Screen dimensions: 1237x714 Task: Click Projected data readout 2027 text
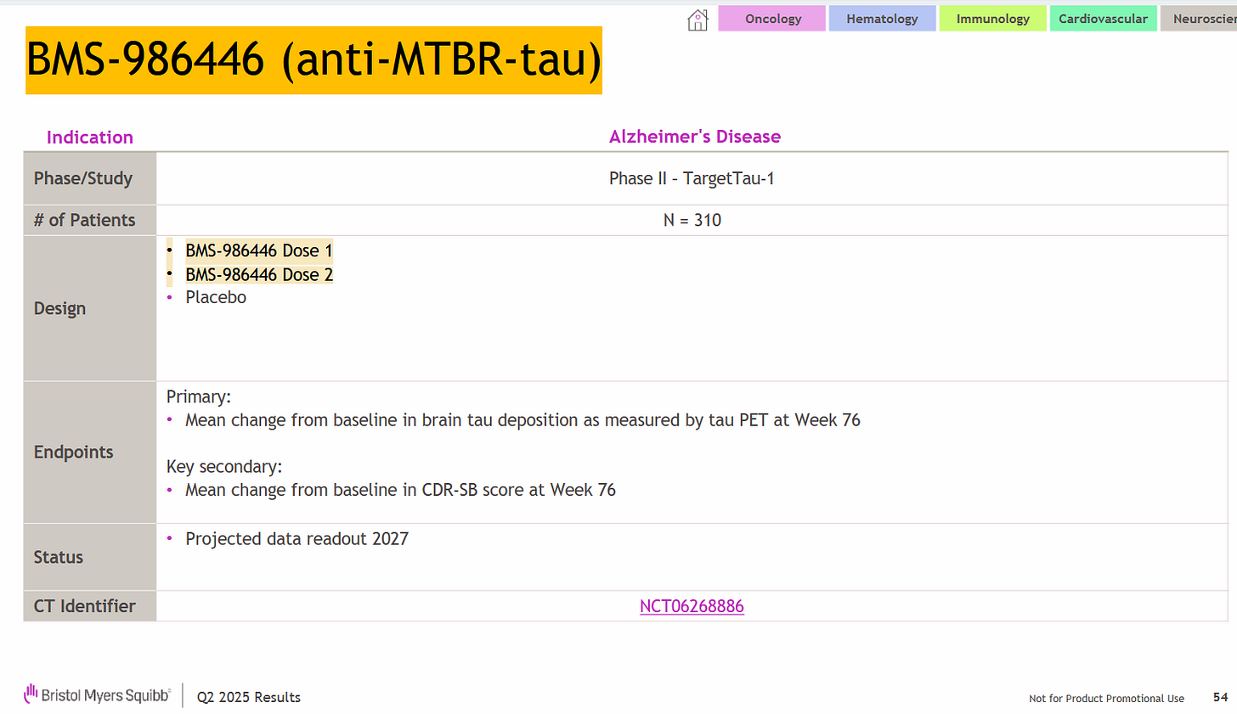tap(297, 539)
